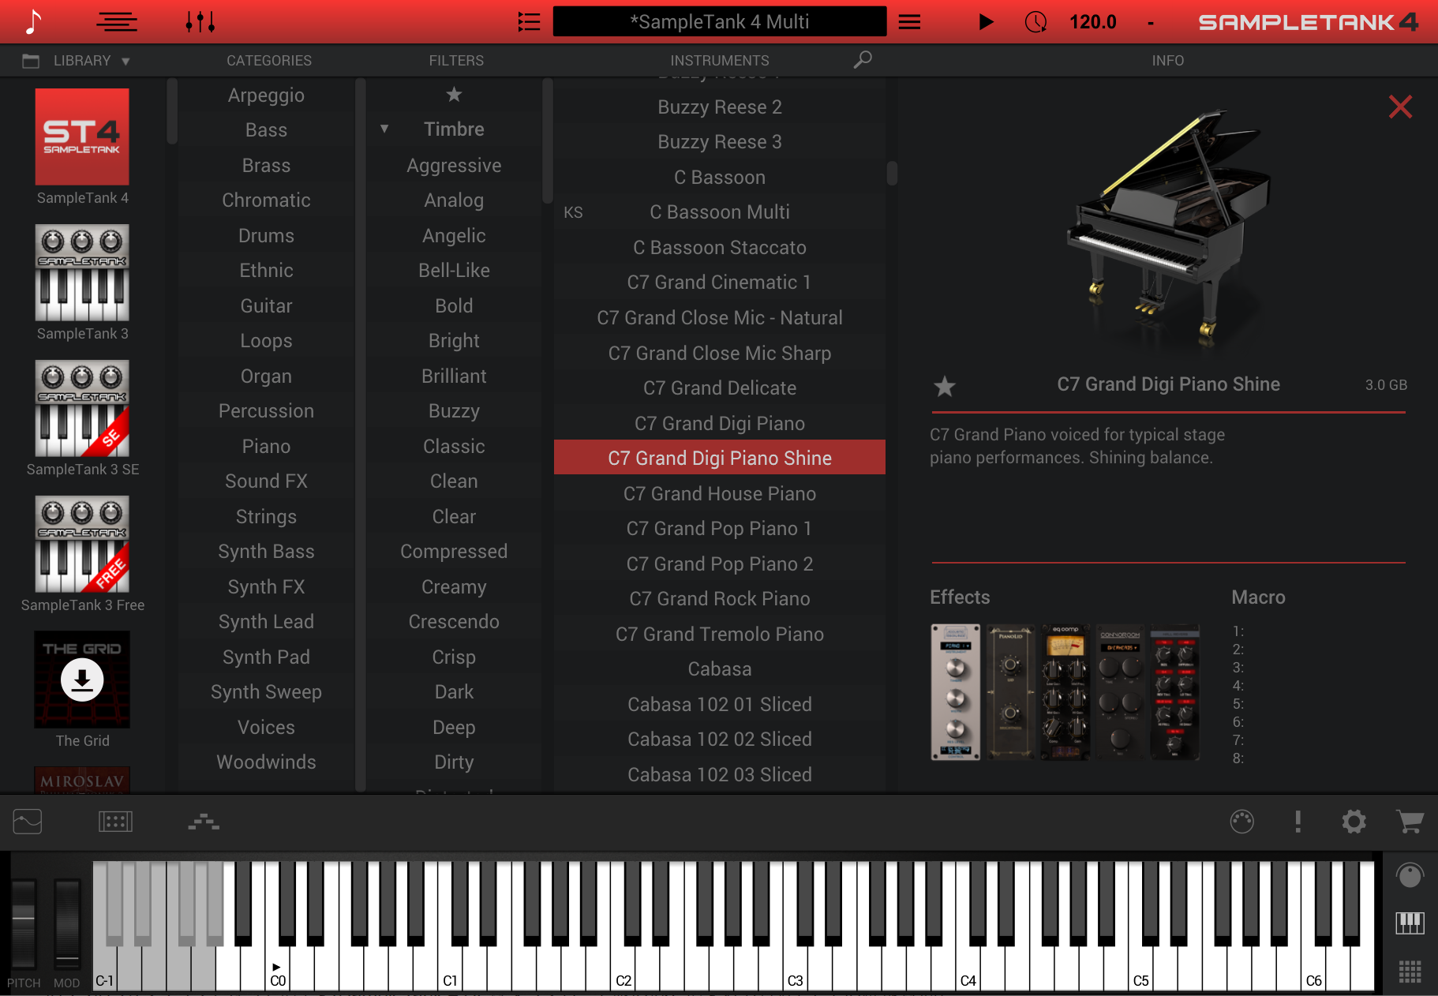Open the waveform edit panel icon
The width and height of the screenshot is (1438, 996).
[x=28, y=822]
